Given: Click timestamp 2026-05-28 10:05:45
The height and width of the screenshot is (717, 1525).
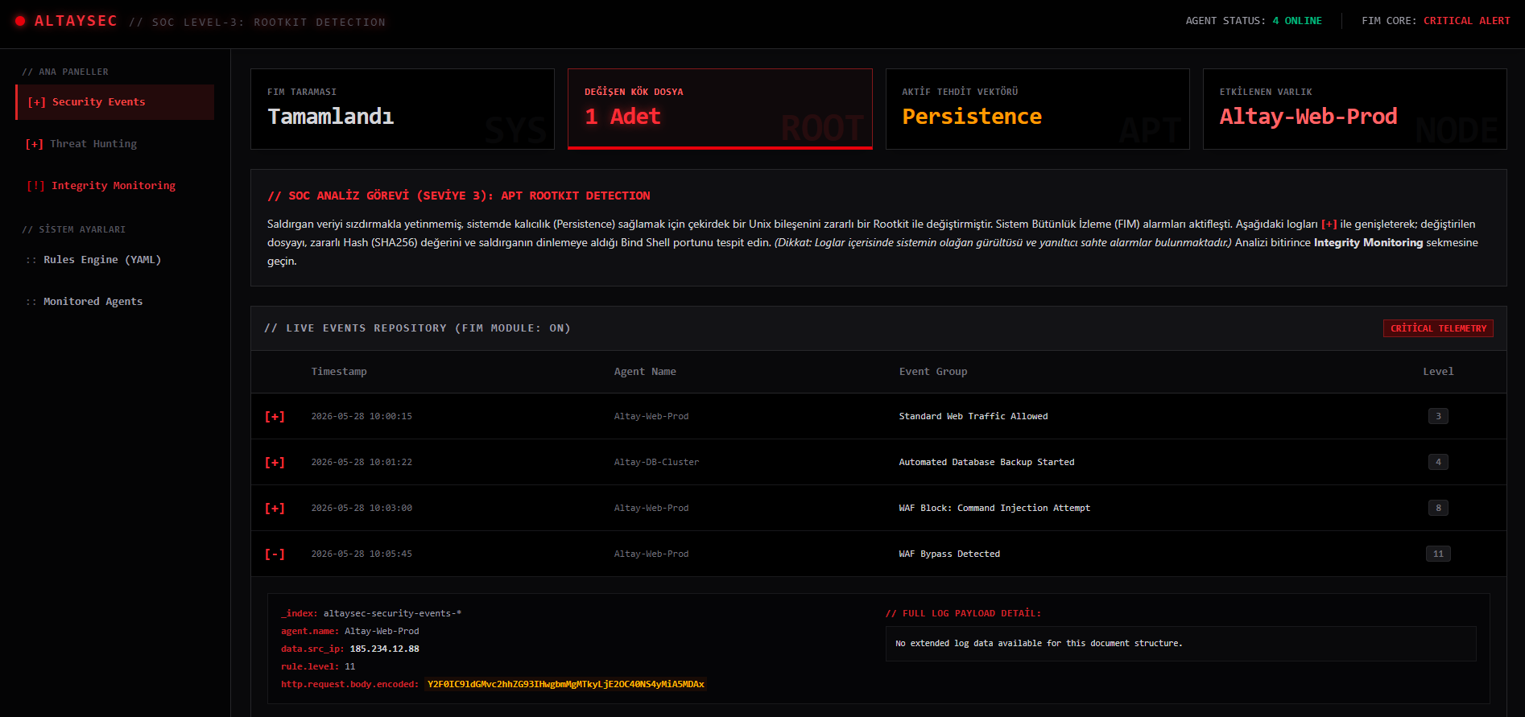Looking at the screenshot, I should (x=362, y=554).
